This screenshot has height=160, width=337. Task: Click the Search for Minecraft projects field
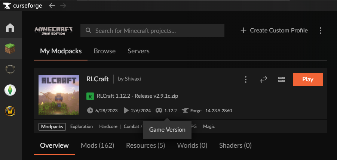(152, 31)
